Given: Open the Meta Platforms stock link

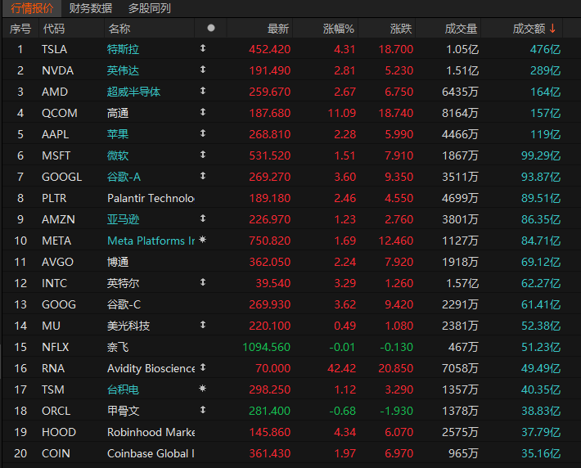Looking at the screenshot, I should coord(151,241).
